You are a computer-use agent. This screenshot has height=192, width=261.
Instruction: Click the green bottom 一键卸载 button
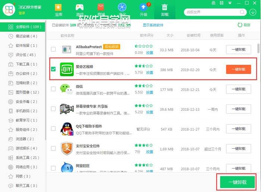238,182
